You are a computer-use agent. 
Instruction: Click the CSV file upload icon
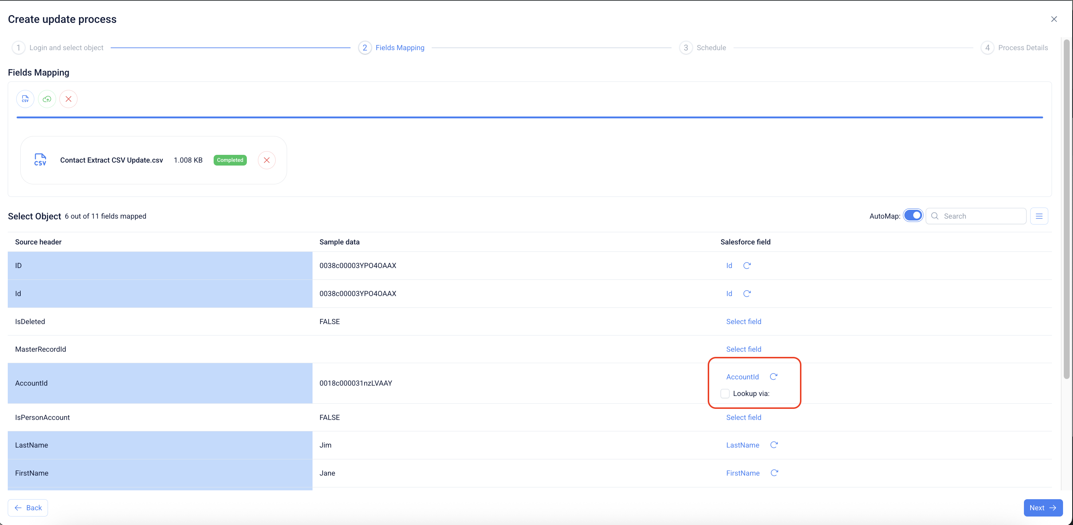[25, 99]
